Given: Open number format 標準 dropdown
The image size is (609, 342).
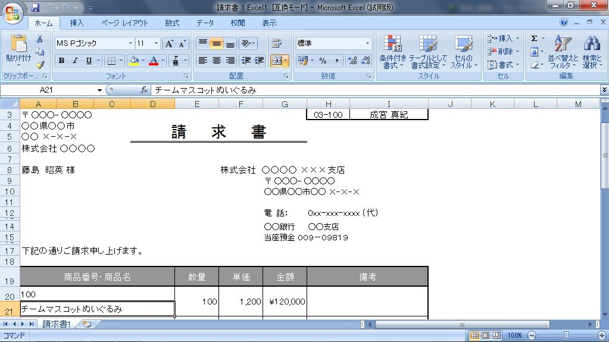Looking at the screenshot, I should point(367,43).
